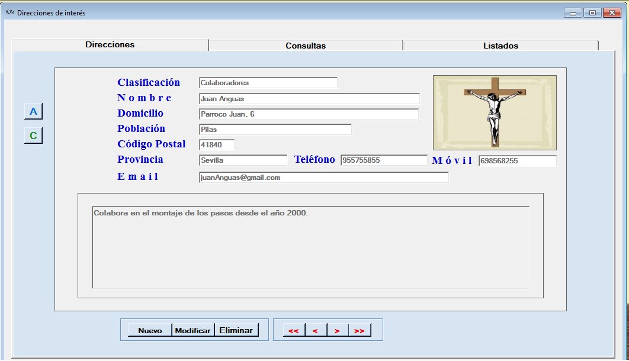Click the crucifix photo thumbnail
The image size is (629, 361).
(495, 112)
